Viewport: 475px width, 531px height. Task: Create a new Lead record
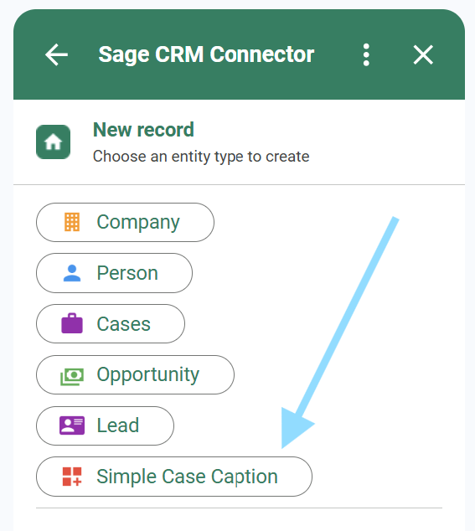point(105,425)
